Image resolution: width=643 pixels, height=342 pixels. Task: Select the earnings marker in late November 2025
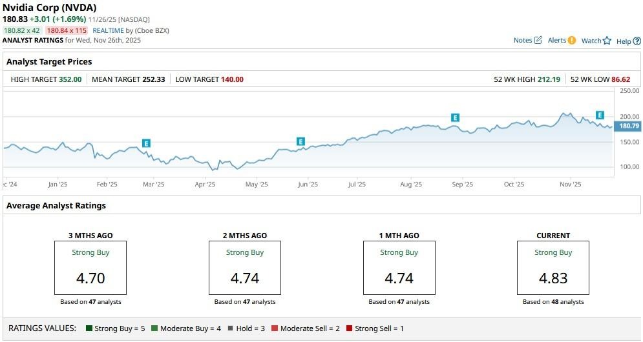[600, 115]
